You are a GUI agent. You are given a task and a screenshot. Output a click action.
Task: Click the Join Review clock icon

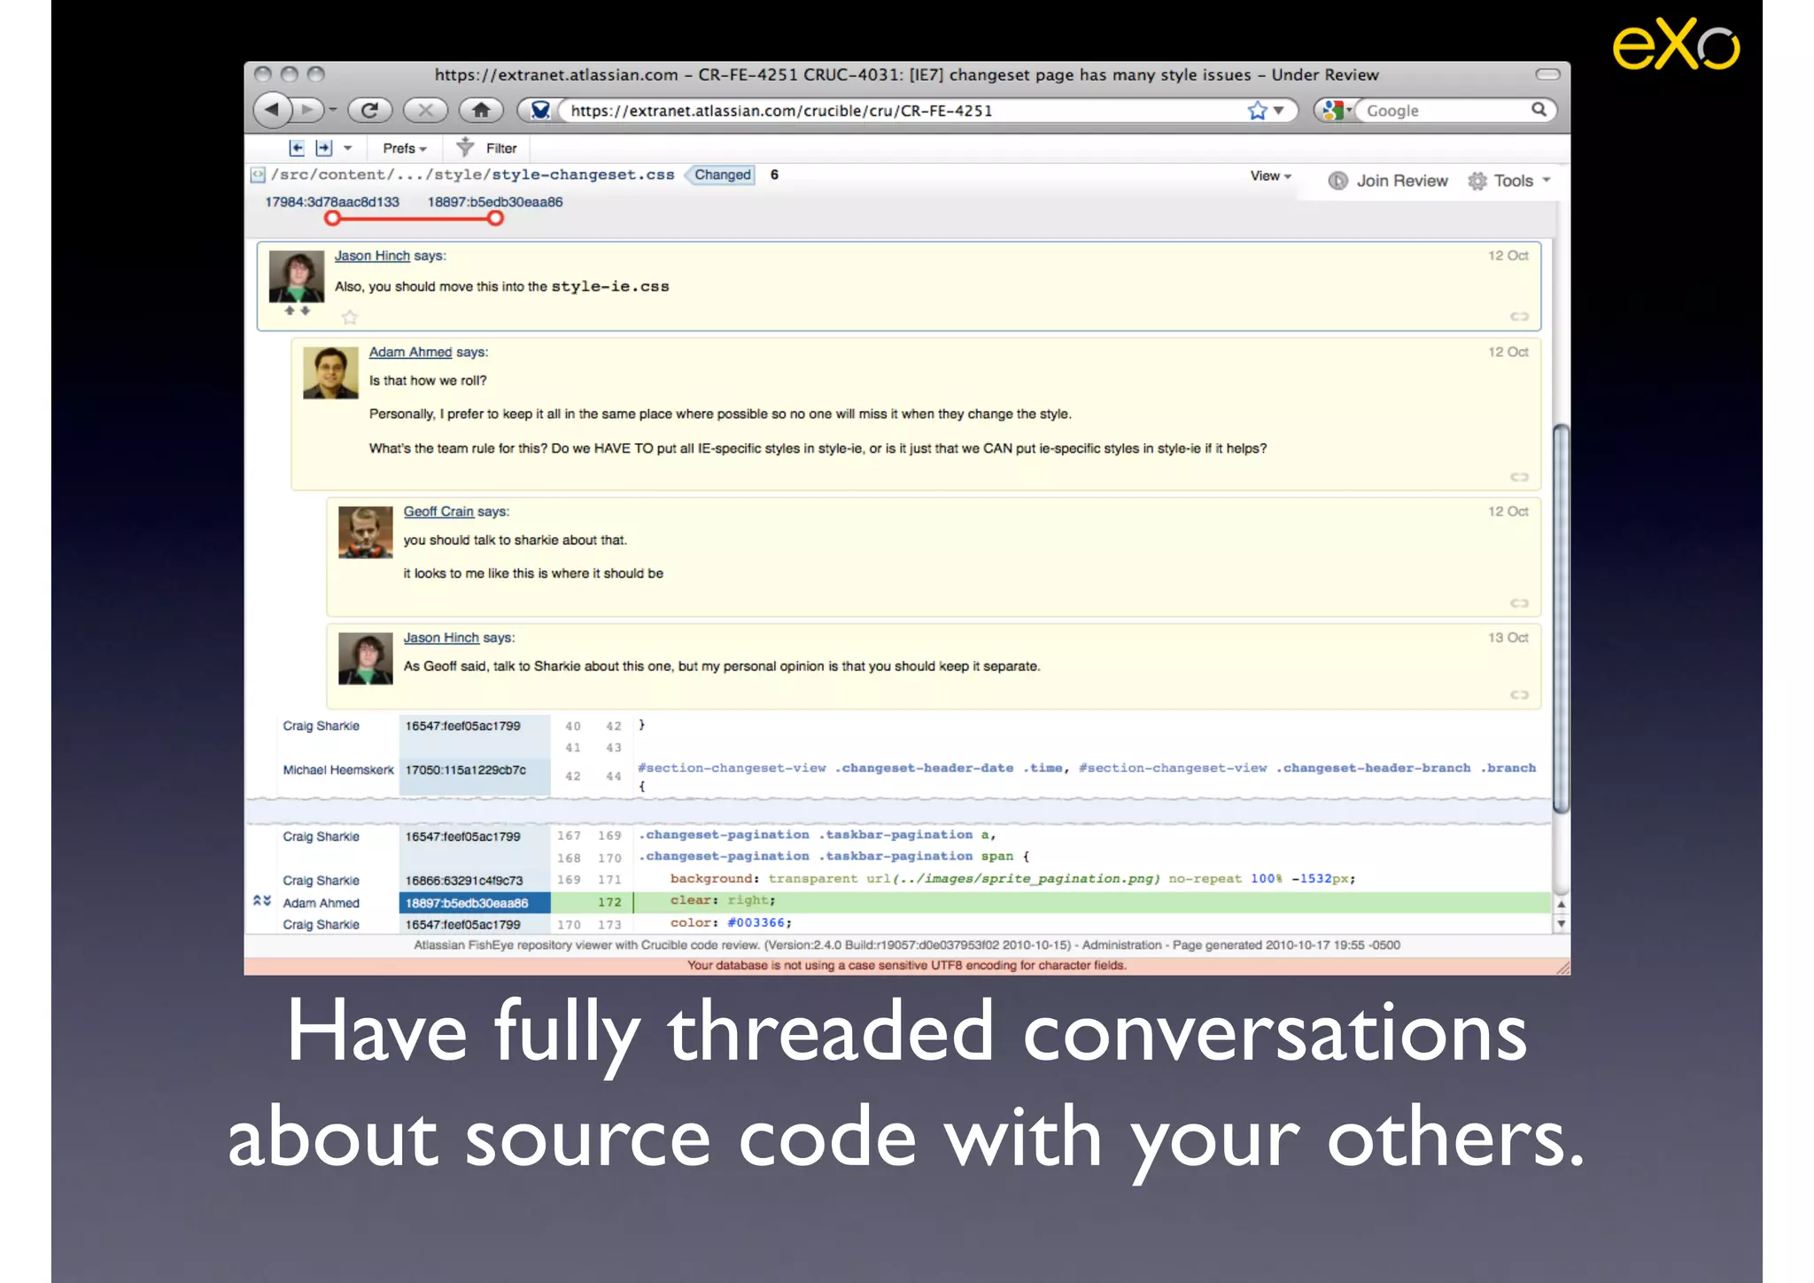coord(1337,181)
